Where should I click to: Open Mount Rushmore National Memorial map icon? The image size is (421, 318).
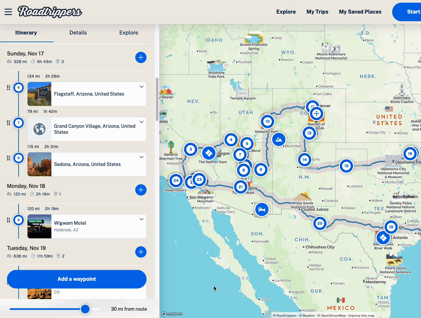331,48
